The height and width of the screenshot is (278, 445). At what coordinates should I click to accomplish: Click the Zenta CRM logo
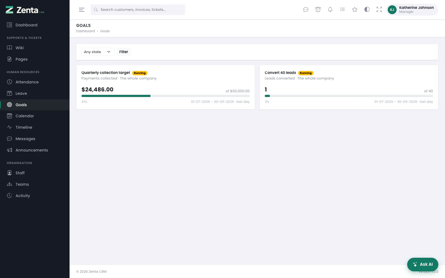[x=25, y=10]
